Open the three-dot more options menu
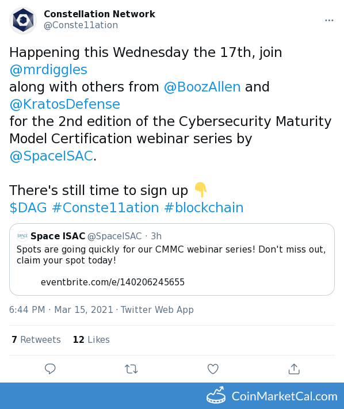Viewport: 344px width, 409px height. click(x=329, y=20)
